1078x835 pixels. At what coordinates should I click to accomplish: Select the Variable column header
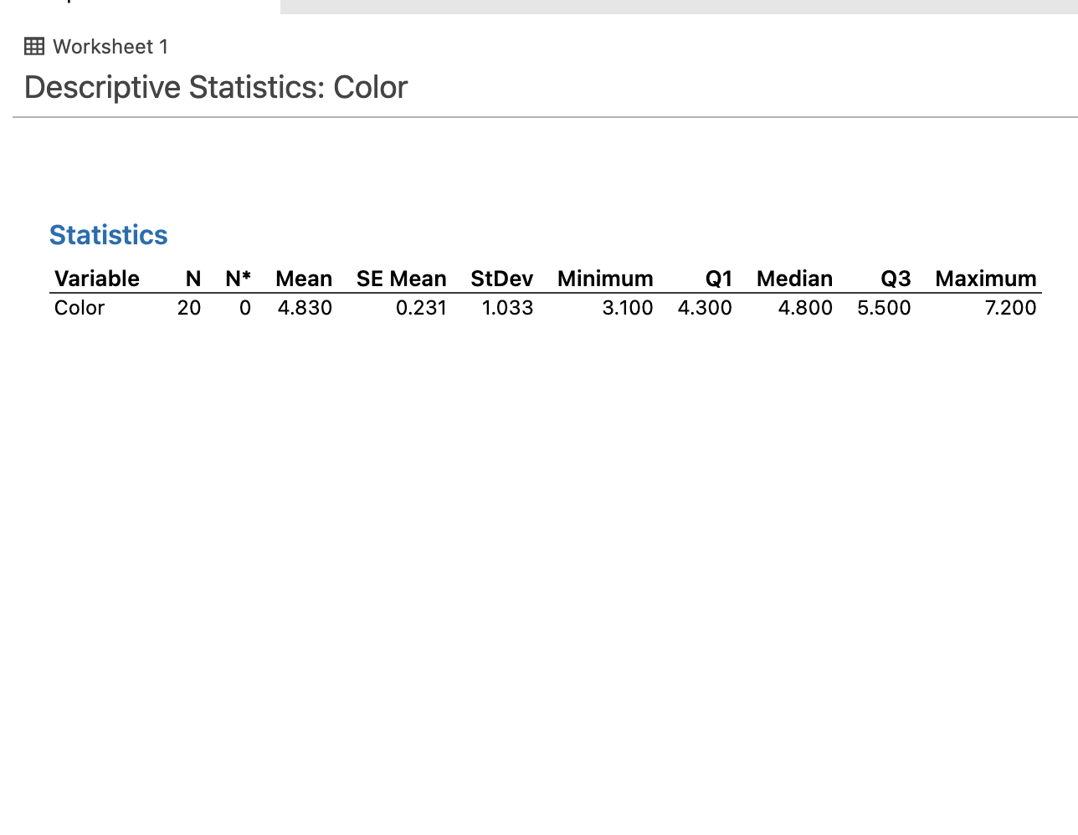(96, 279)
